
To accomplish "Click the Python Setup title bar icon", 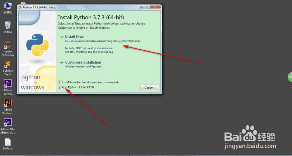I will [20, 8].
